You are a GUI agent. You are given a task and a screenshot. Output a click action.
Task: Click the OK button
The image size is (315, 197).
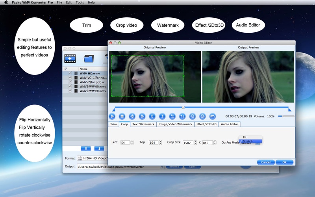tap(284, 162)
